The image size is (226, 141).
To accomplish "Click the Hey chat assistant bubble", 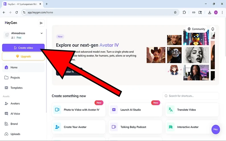I will (216, 129).
